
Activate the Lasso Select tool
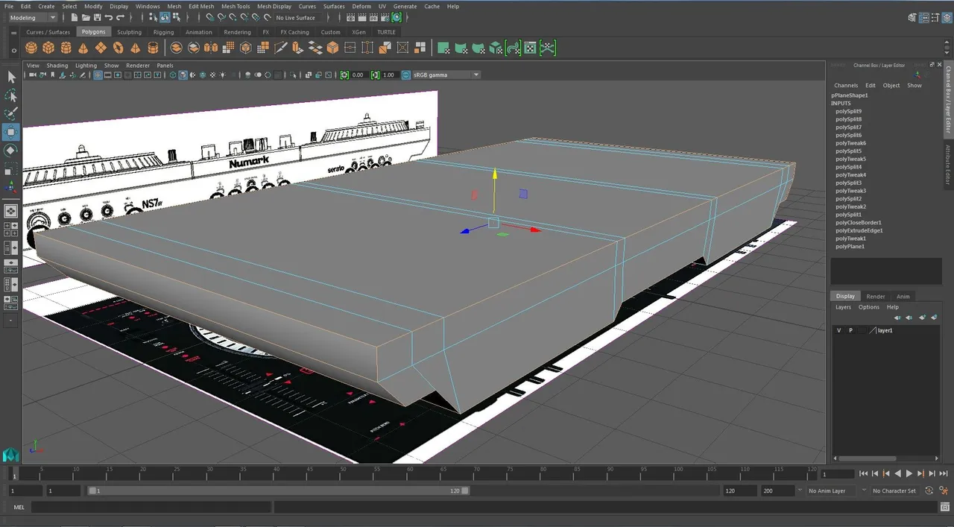point(11,95)
